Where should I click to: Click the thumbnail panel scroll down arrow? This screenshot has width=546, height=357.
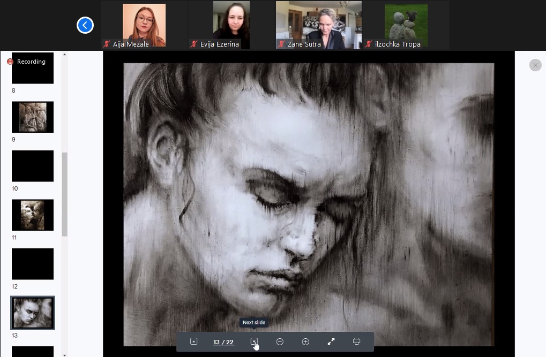(64, 355)
